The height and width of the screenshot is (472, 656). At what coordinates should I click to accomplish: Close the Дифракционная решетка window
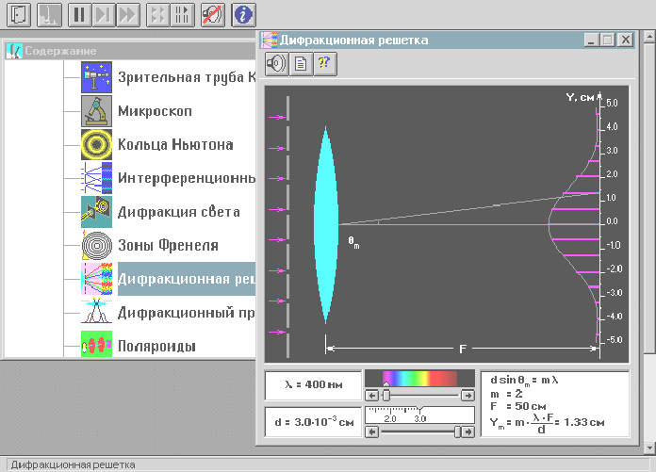click(626, 41)
